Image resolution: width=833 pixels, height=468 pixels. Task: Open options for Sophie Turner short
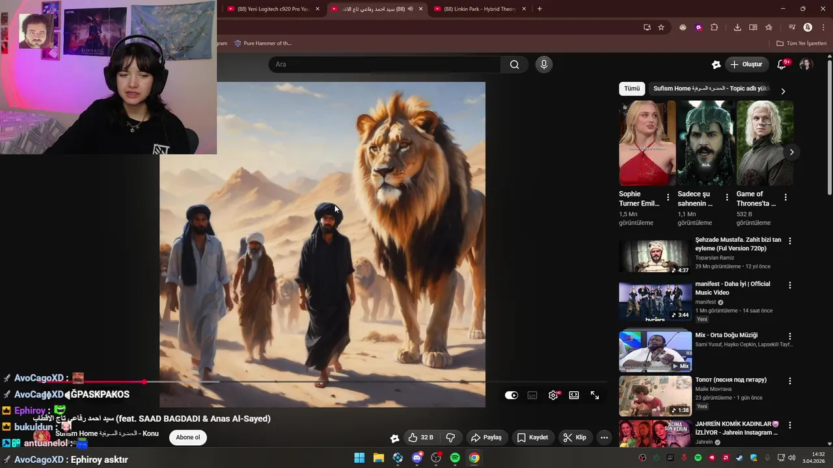coord(668,197)
